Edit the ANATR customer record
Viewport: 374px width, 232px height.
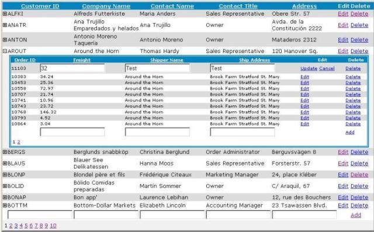343,25
